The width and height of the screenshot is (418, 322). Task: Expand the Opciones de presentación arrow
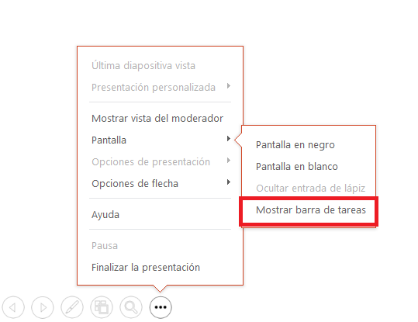tap(229, 161)
